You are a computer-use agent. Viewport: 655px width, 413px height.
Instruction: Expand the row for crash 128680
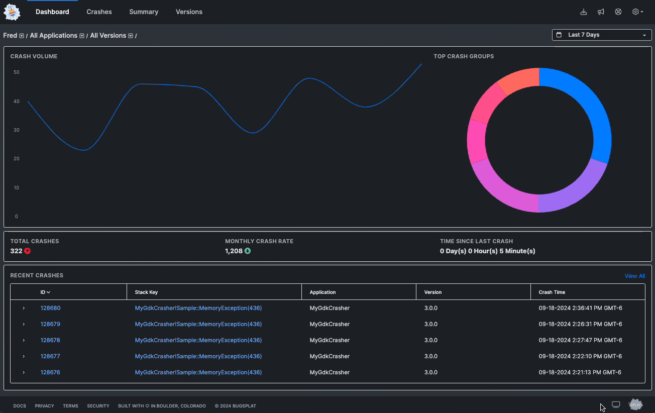click(x=24, y=308)
